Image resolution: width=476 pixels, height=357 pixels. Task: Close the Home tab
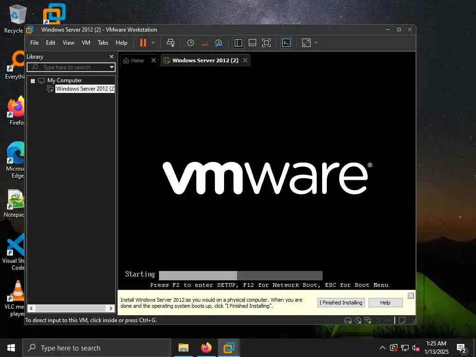[153, 60]
